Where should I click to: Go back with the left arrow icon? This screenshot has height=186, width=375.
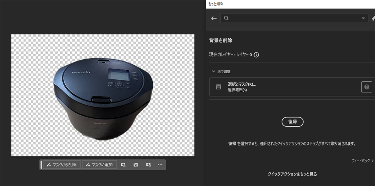point(214,18)
